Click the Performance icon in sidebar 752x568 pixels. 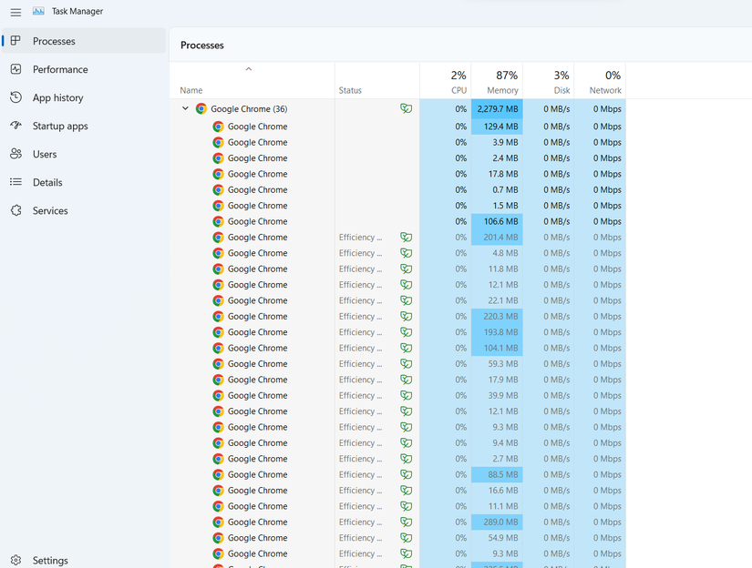15,69
